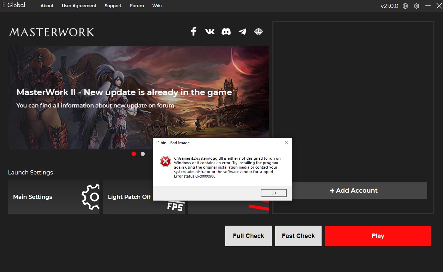
Task: Open the Facebook social link icon
Action: [x=194, y=32]
